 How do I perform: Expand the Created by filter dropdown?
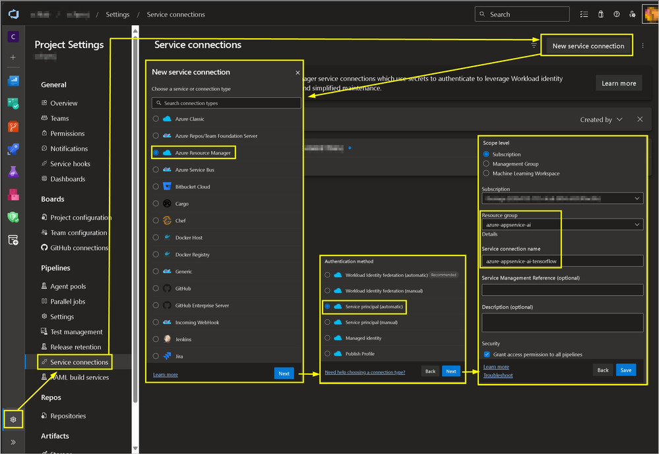[x=601, y=120]
